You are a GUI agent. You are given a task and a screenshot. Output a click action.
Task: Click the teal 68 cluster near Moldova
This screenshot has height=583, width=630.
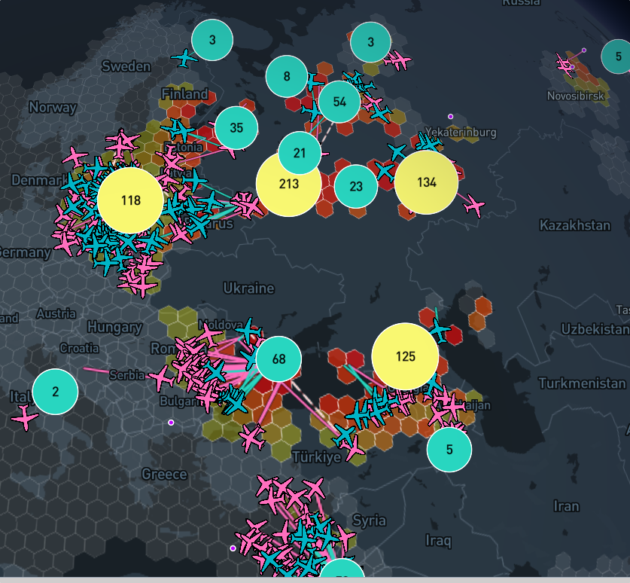(x=278, y=359)
